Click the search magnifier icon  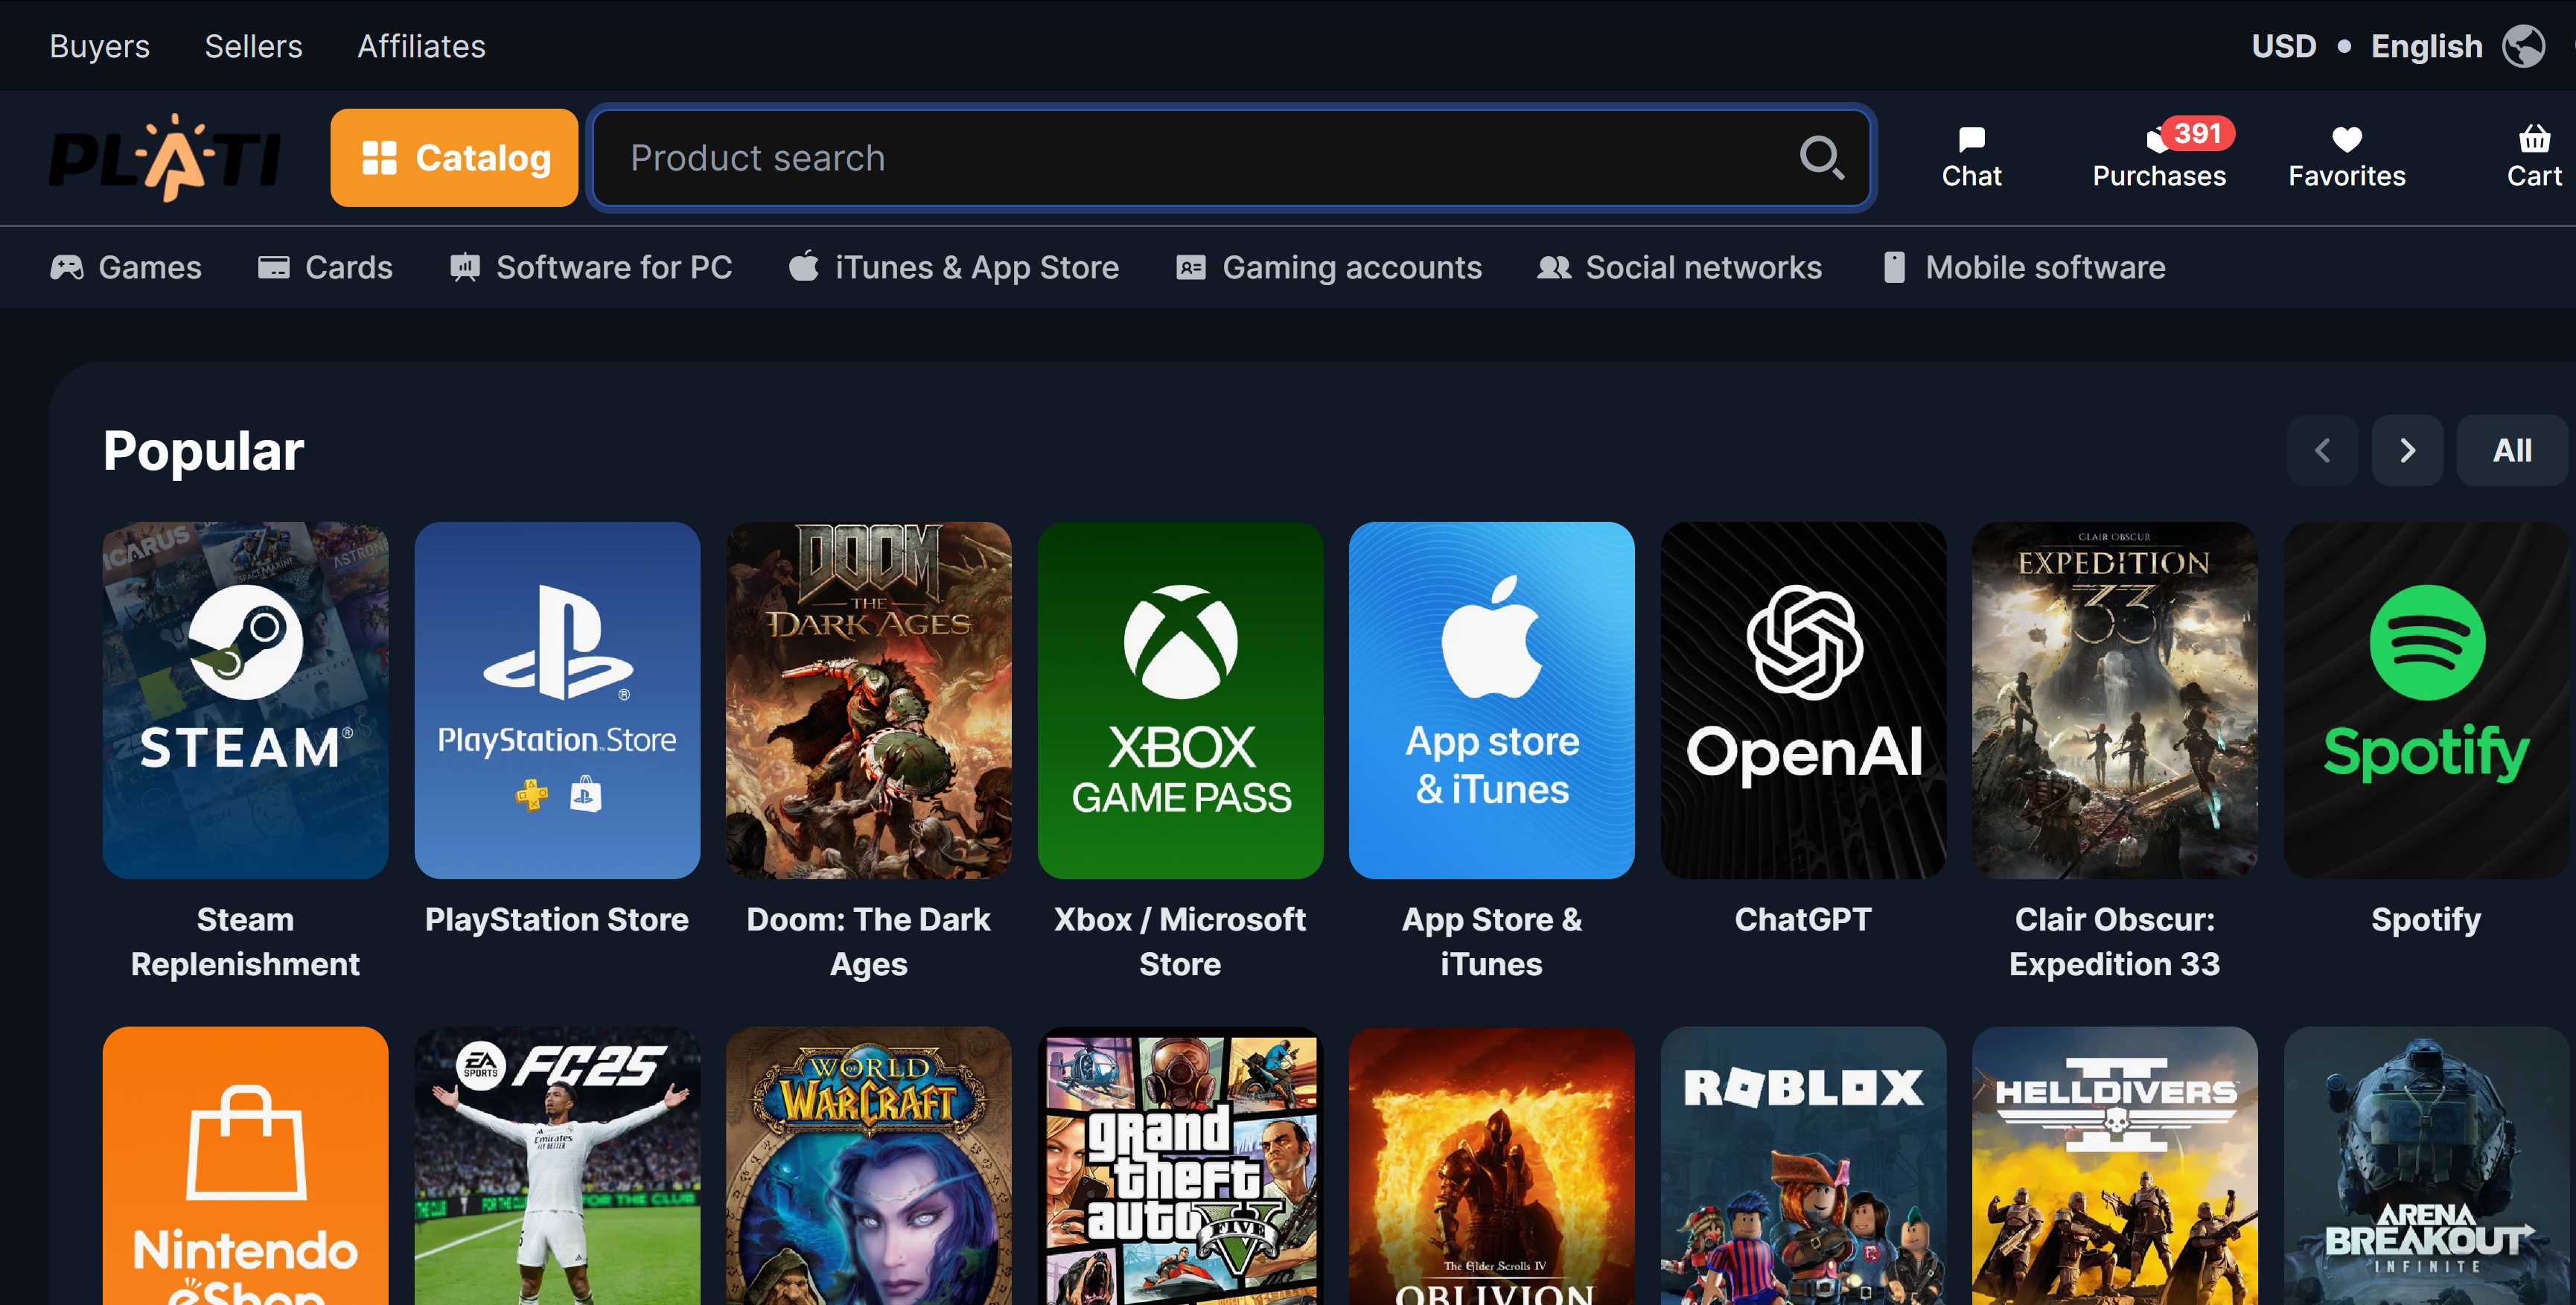1821,157
